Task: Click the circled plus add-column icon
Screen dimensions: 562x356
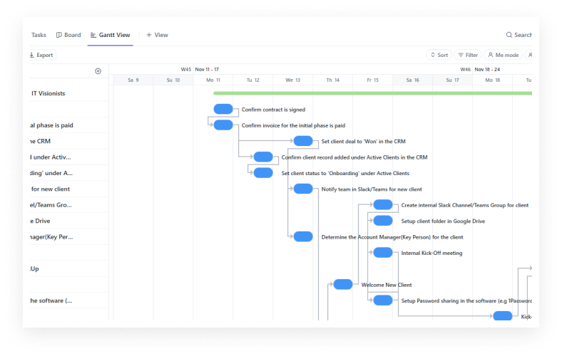Action: pos(98,71)
